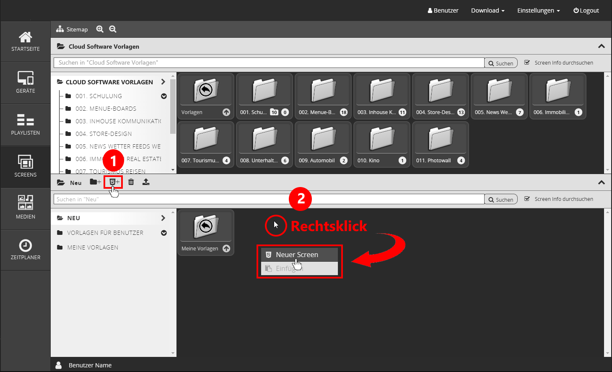Collapse the Cloud Software Vorlagen panel
Viewport: 612px width, 372px height.
[602, 46]
